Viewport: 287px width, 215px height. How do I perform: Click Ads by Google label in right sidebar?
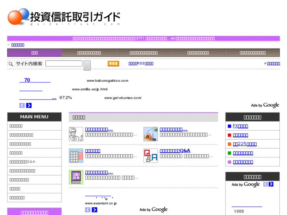click(246, 184)
